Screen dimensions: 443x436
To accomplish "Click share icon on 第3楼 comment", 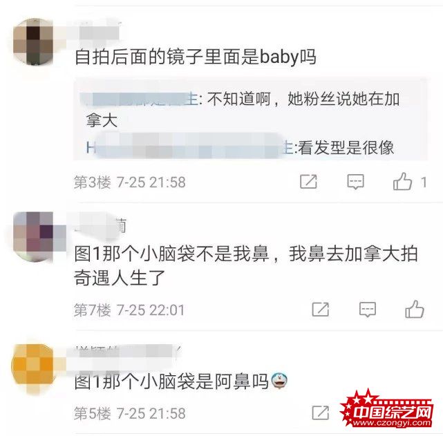I will click(308, 182).
